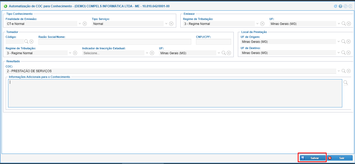
Task: Clear Emissor Regime de Tributação selection
Action: click(x=262, y=24)
